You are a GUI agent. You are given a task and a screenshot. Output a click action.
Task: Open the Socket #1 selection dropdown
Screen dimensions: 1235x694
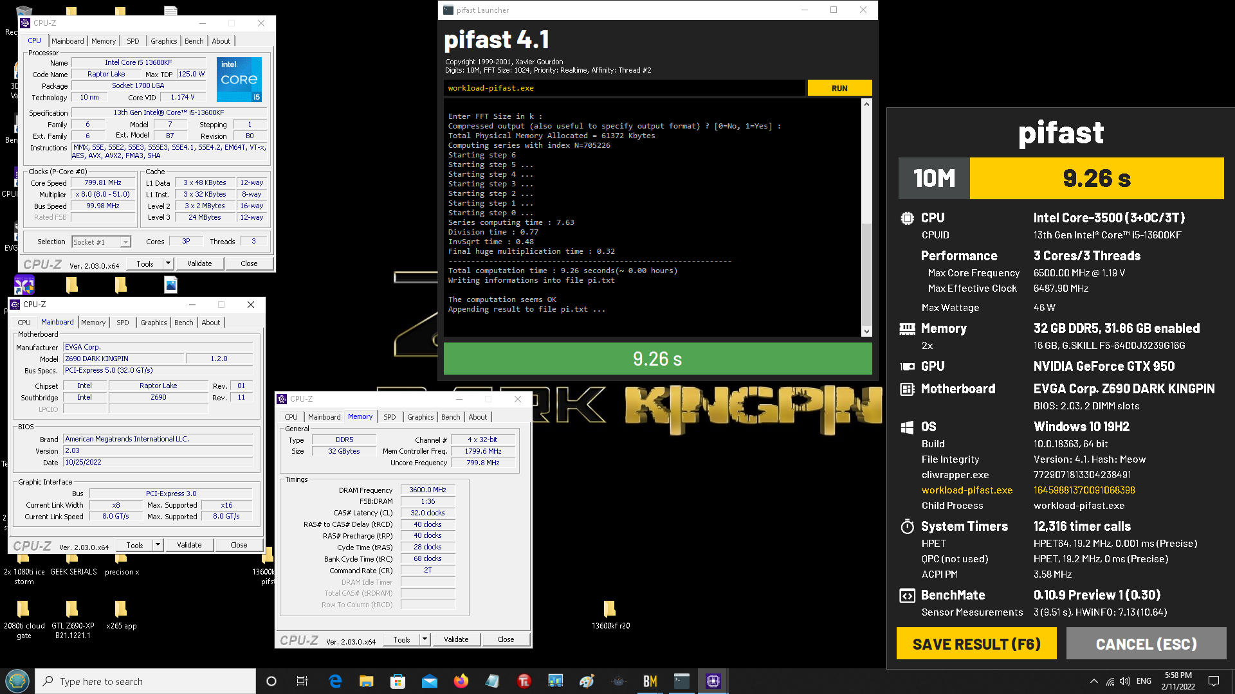click(x=102, y=242)
